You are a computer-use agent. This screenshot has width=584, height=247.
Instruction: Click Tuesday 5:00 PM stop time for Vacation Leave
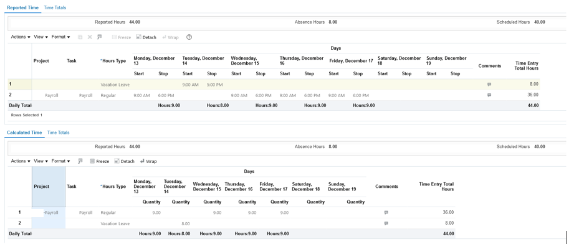pos(215,85)
